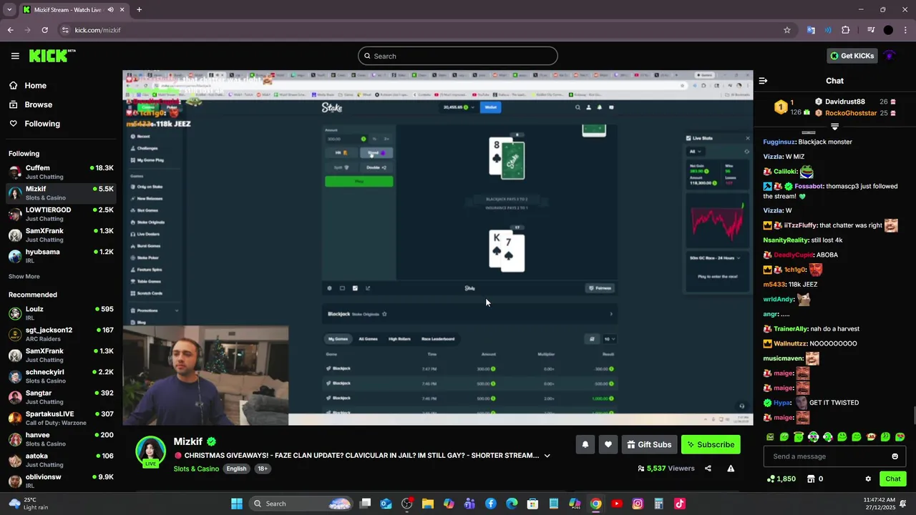
Task: Toggle the notification bell for Mizkif
Action: (585, 444)
